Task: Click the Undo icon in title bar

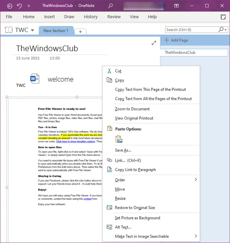Action: pyautogui.click(x=19, y=6)
